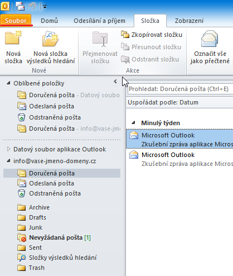
Task: Collapse the Oblíbené položky section
Action: 8,83
